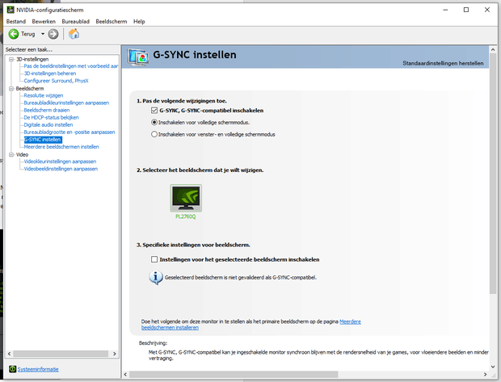Open the back history dropdown arrow beside Terug
The image size is (501, 382).
pyautogui.click(x=43, y=34)
